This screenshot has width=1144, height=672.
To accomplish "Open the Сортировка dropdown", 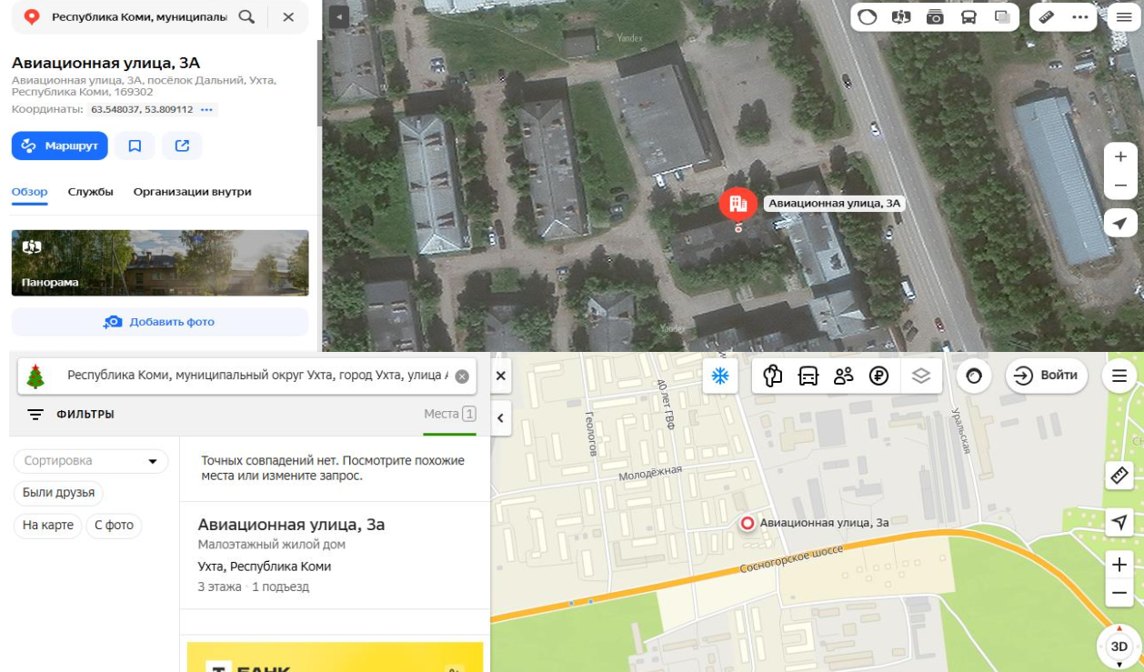I will point(91,461).
